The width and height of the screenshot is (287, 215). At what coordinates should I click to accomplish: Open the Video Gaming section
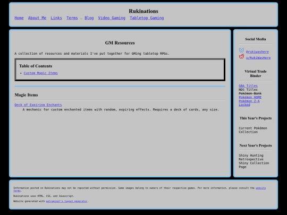[112, 18]
